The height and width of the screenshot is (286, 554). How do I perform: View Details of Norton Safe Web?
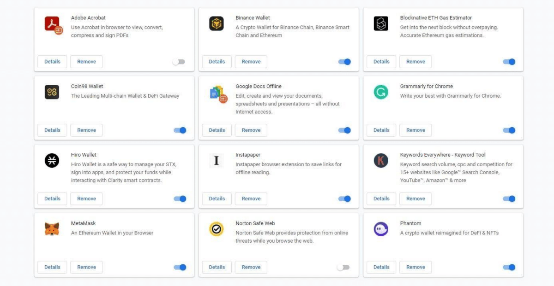(x=217, y=267)
